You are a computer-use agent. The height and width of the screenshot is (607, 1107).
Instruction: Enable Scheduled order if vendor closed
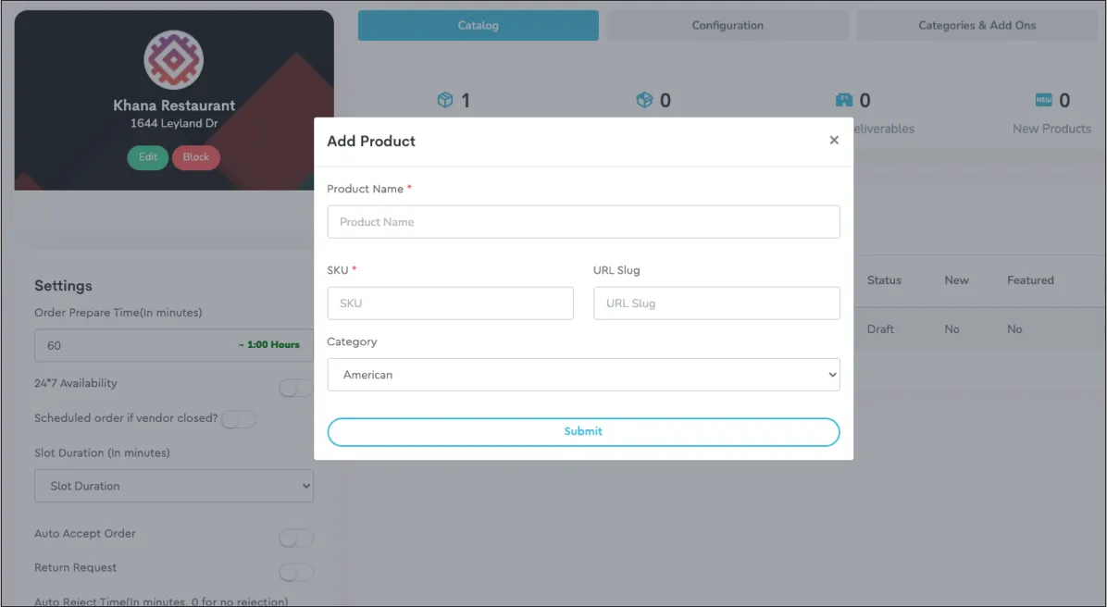(238, 419)
